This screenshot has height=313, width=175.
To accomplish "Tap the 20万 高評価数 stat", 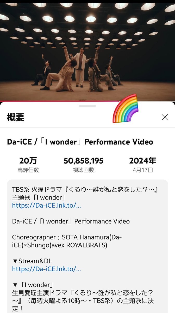I will 28,165.
